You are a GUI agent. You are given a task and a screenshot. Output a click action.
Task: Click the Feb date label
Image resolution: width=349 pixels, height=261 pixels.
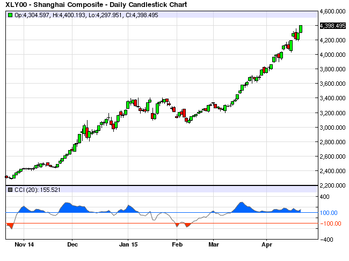click(x=177, y=244)
